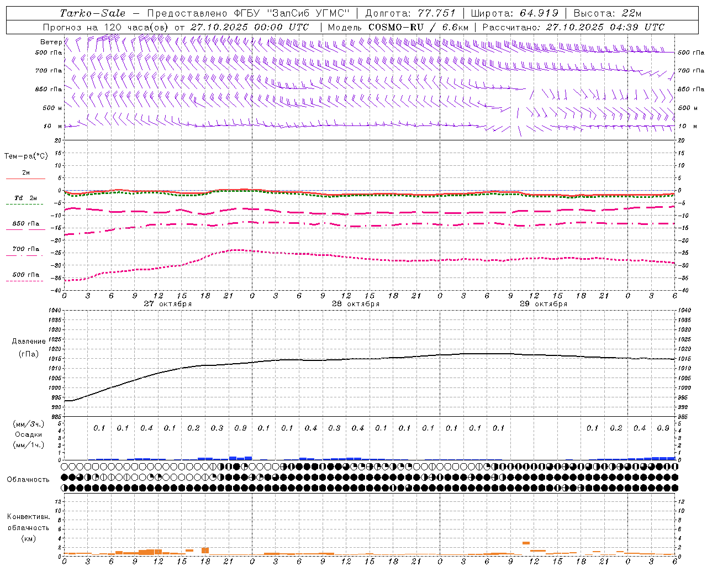Click the latitude value Широта: 64.919
Image resolution: width=707 pixels, height=566 pixels.
(514, 13)
